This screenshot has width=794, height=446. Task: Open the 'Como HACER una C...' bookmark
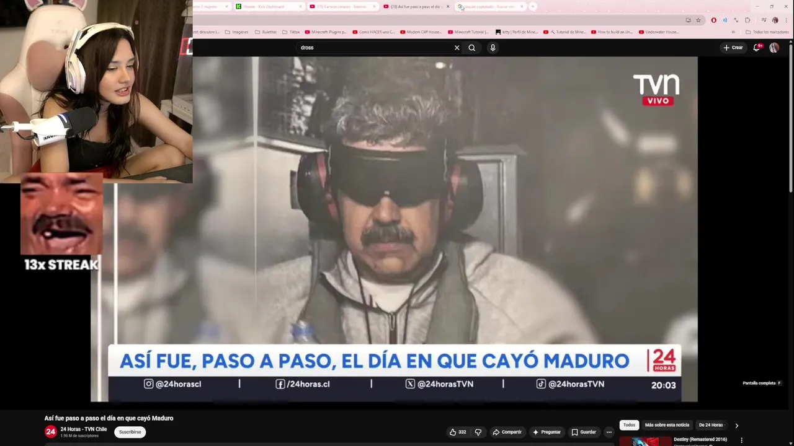373,32
